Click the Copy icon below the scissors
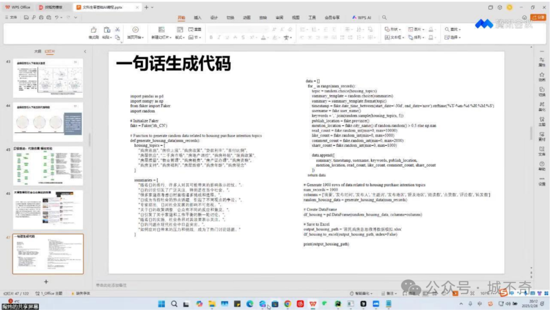550x310 pixels. pyautogui.click(x=118, y=37)
